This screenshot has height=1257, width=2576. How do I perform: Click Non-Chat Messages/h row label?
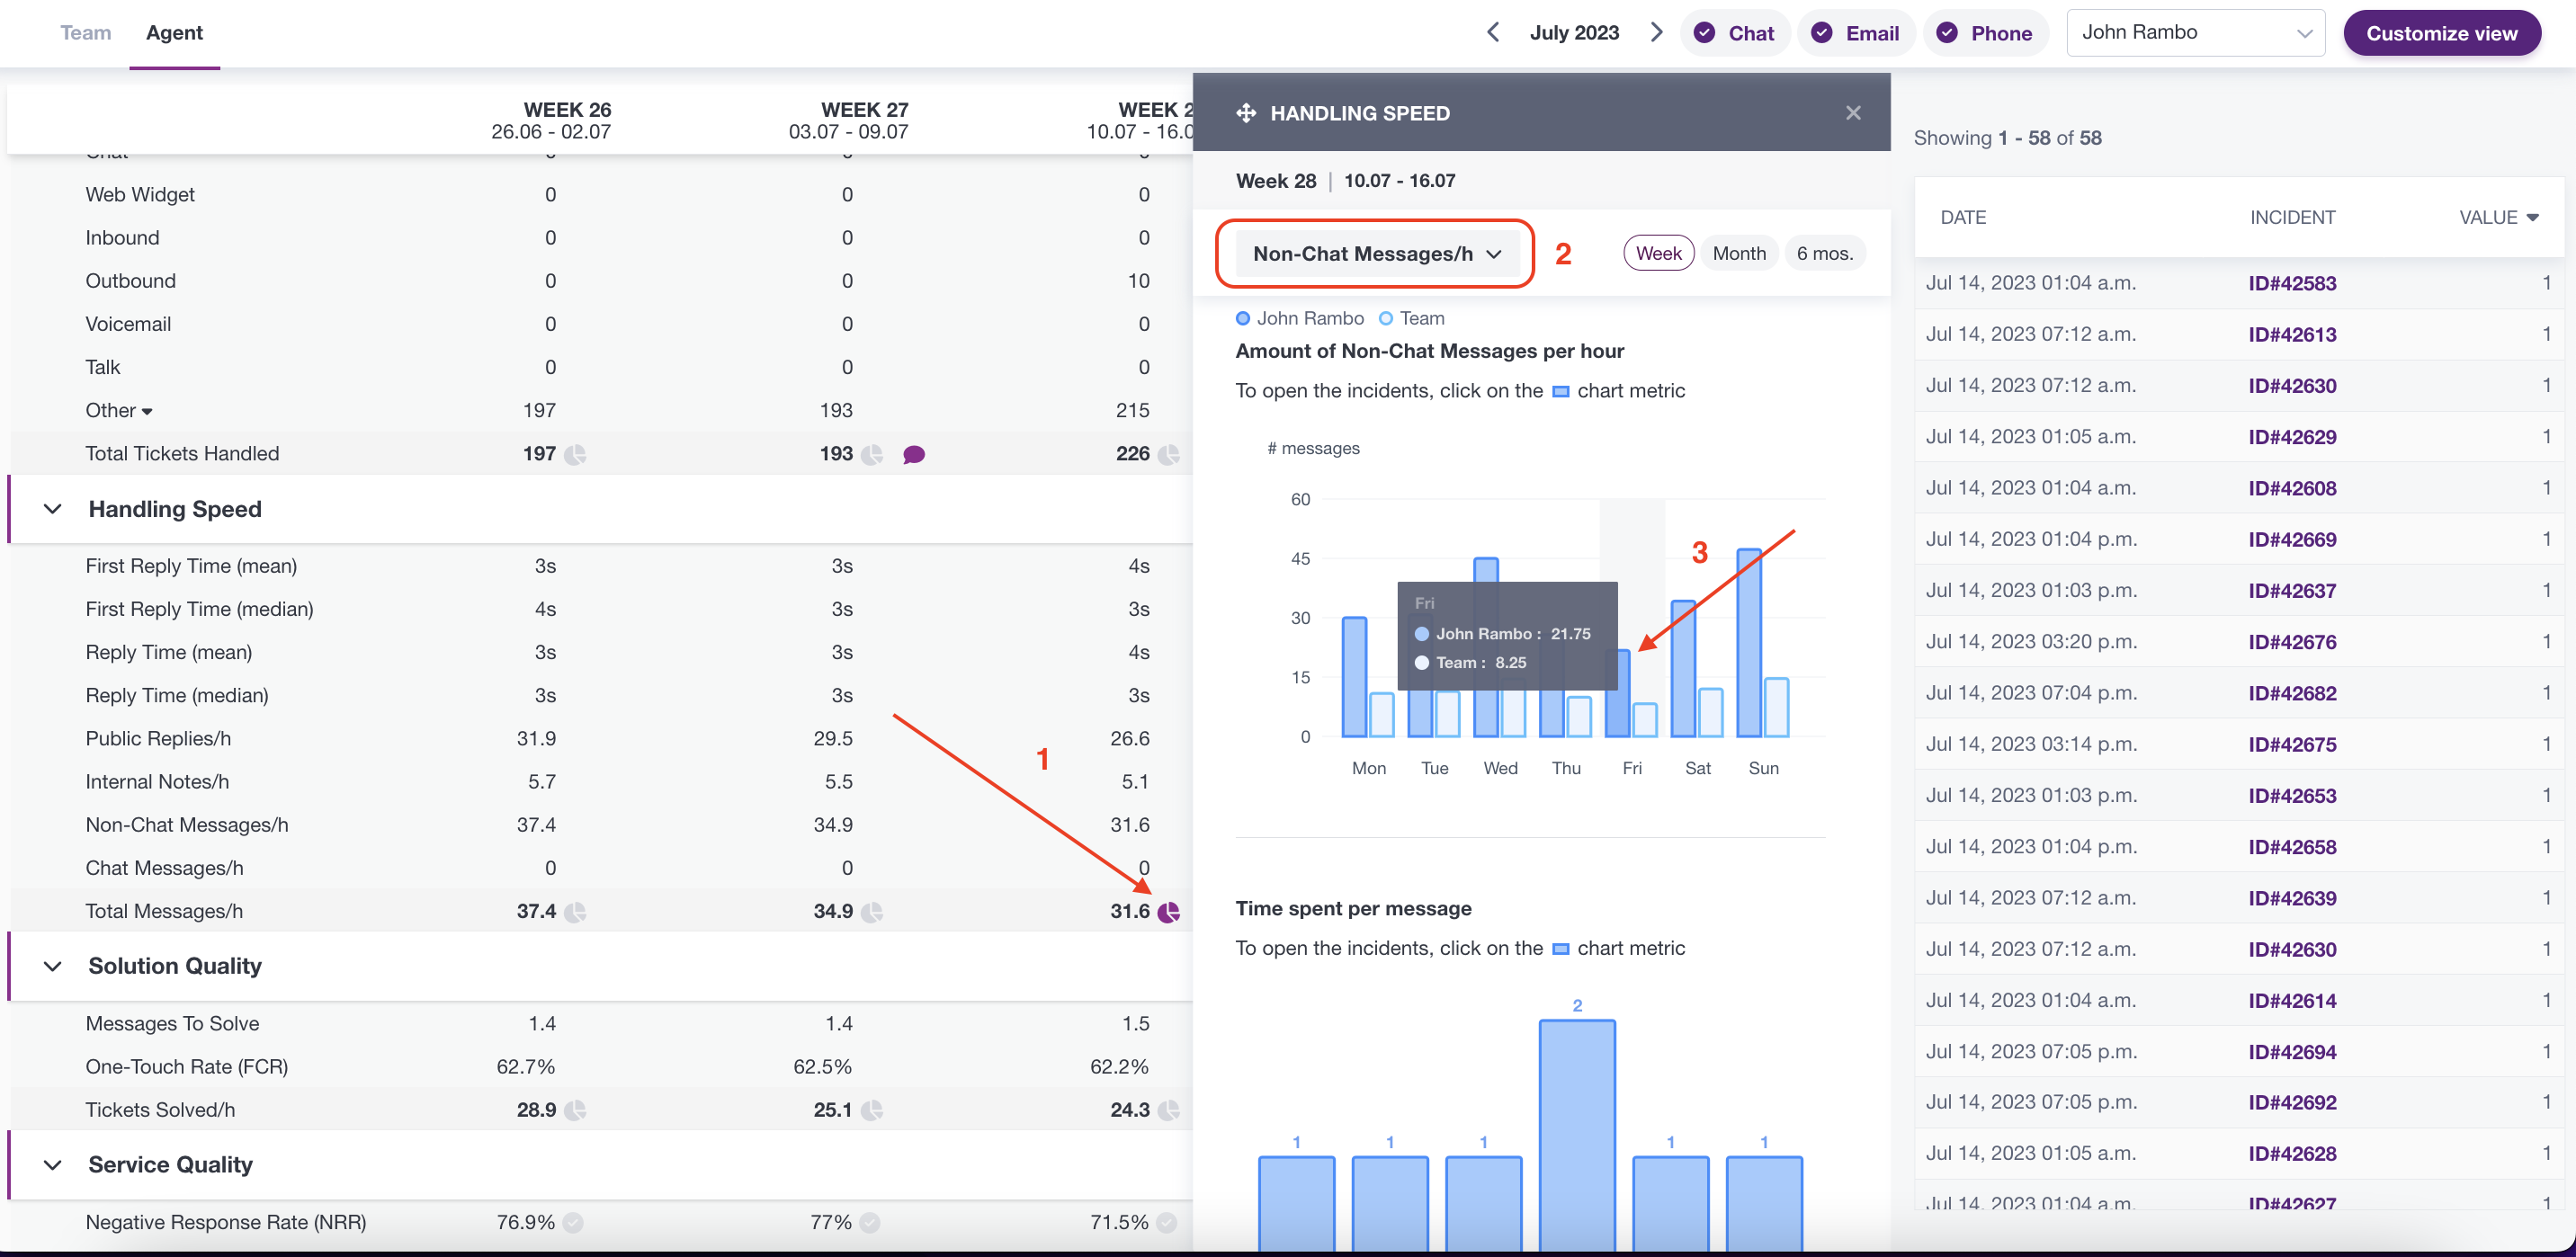tap(187, 825)
